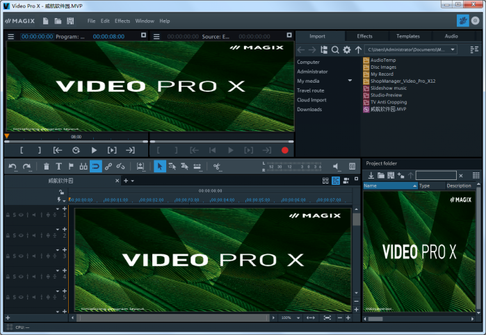Open the lightning bolt dropdown left of the ruler
Image resolution: width=486 pixels, height=335 pixels.
60,200
